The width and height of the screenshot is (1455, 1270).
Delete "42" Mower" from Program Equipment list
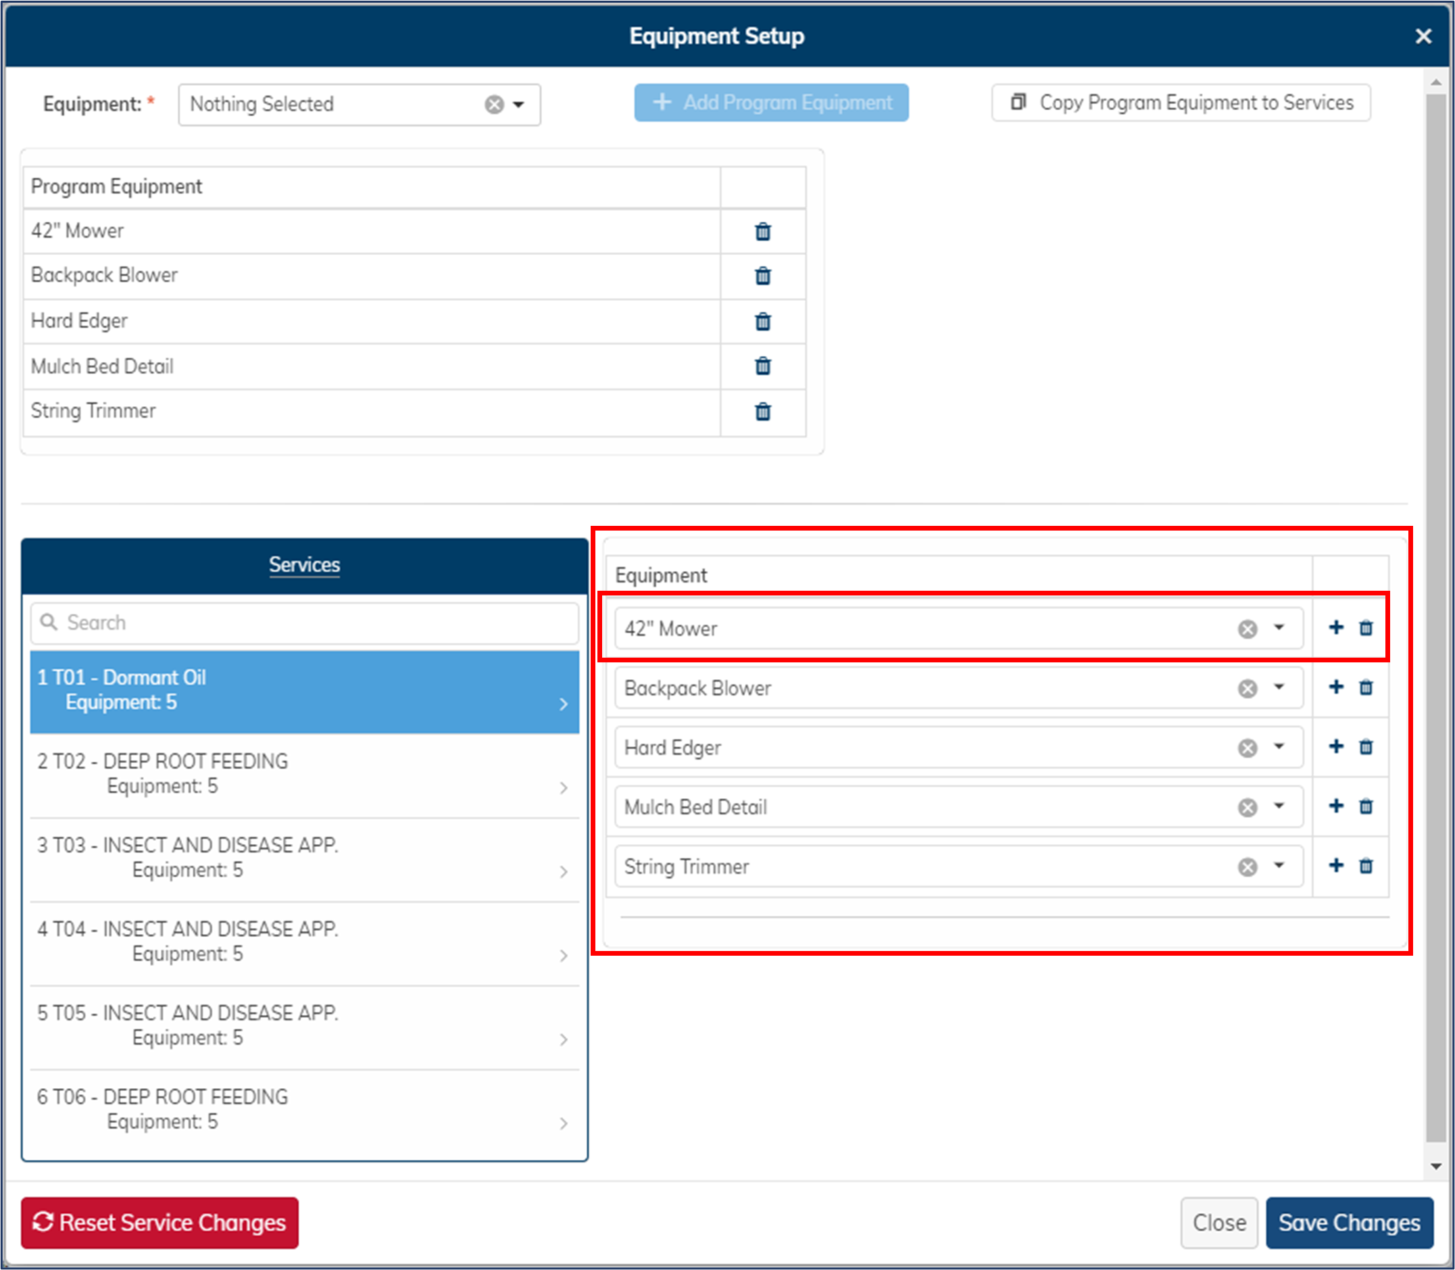pos(762,231)
